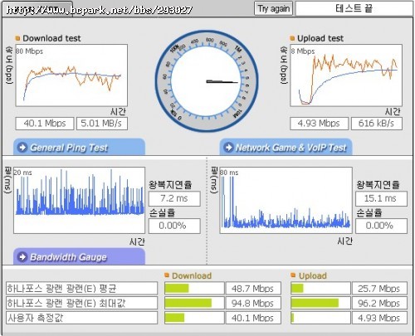Select the 616 kB/s upload value
Image resolution: width=415 pixels, height=336 pixels.
coord(377,124)
